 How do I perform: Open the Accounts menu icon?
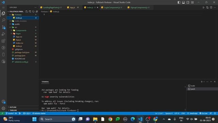[3, 102]
